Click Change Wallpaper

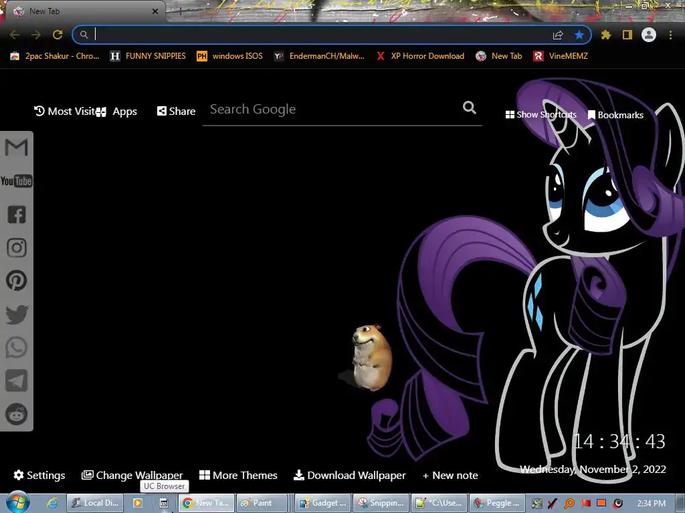click(132, 475)
